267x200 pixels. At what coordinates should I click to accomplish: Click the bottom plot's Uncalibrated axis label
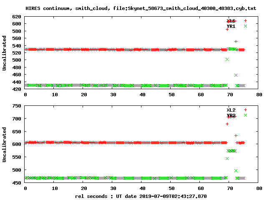4,145
